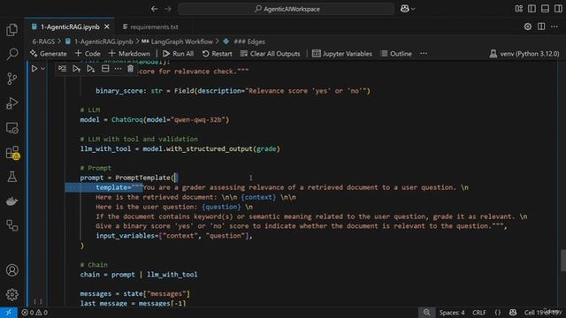Click the zoom magnifier in the status bar
This screenshot has height=318, width=566.
[426, 313]
